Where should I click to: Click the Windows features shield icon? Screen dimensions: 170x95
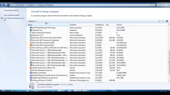click(2, 18)
